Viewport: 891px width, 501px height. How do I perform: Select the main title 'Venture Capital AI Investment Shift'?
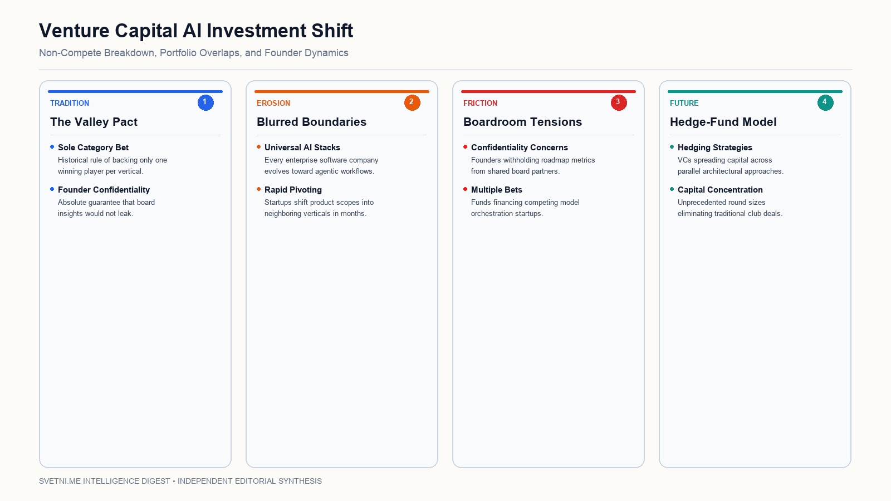[196, 31]
